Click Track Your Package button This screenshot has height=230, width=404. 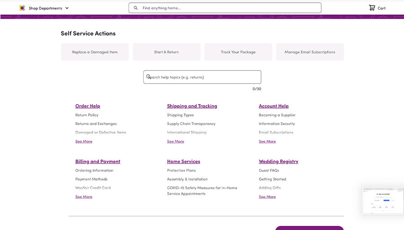point(238,52)
